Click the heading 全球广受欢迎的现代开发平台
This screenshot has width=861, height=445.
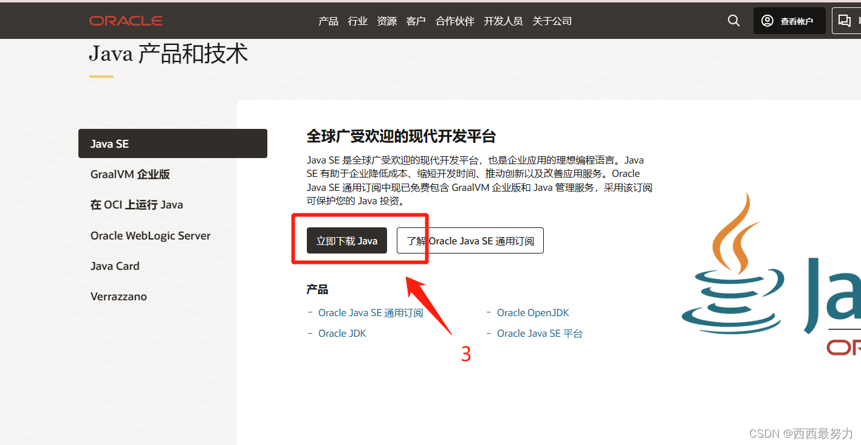point(401,136)
